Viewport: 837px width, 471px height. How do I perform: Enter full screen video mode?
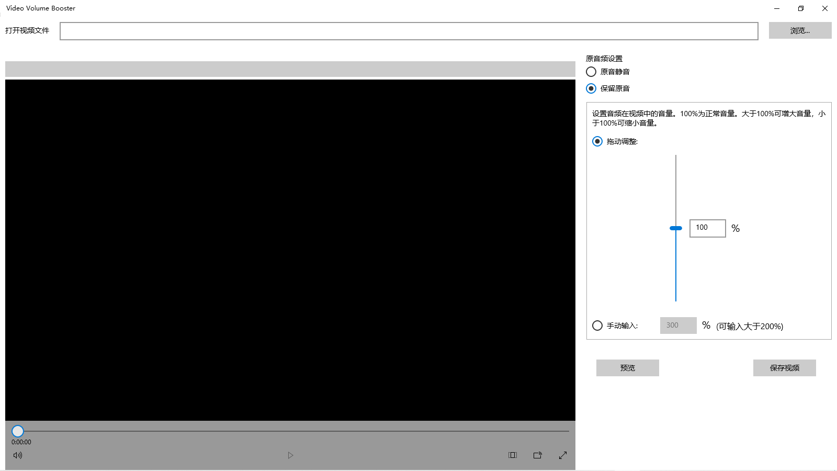(x=563, y=455)
